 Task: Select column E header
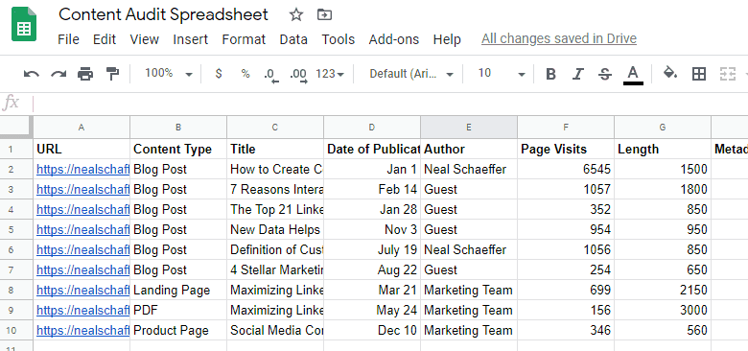pyautogui.click(x=468, y=128)
